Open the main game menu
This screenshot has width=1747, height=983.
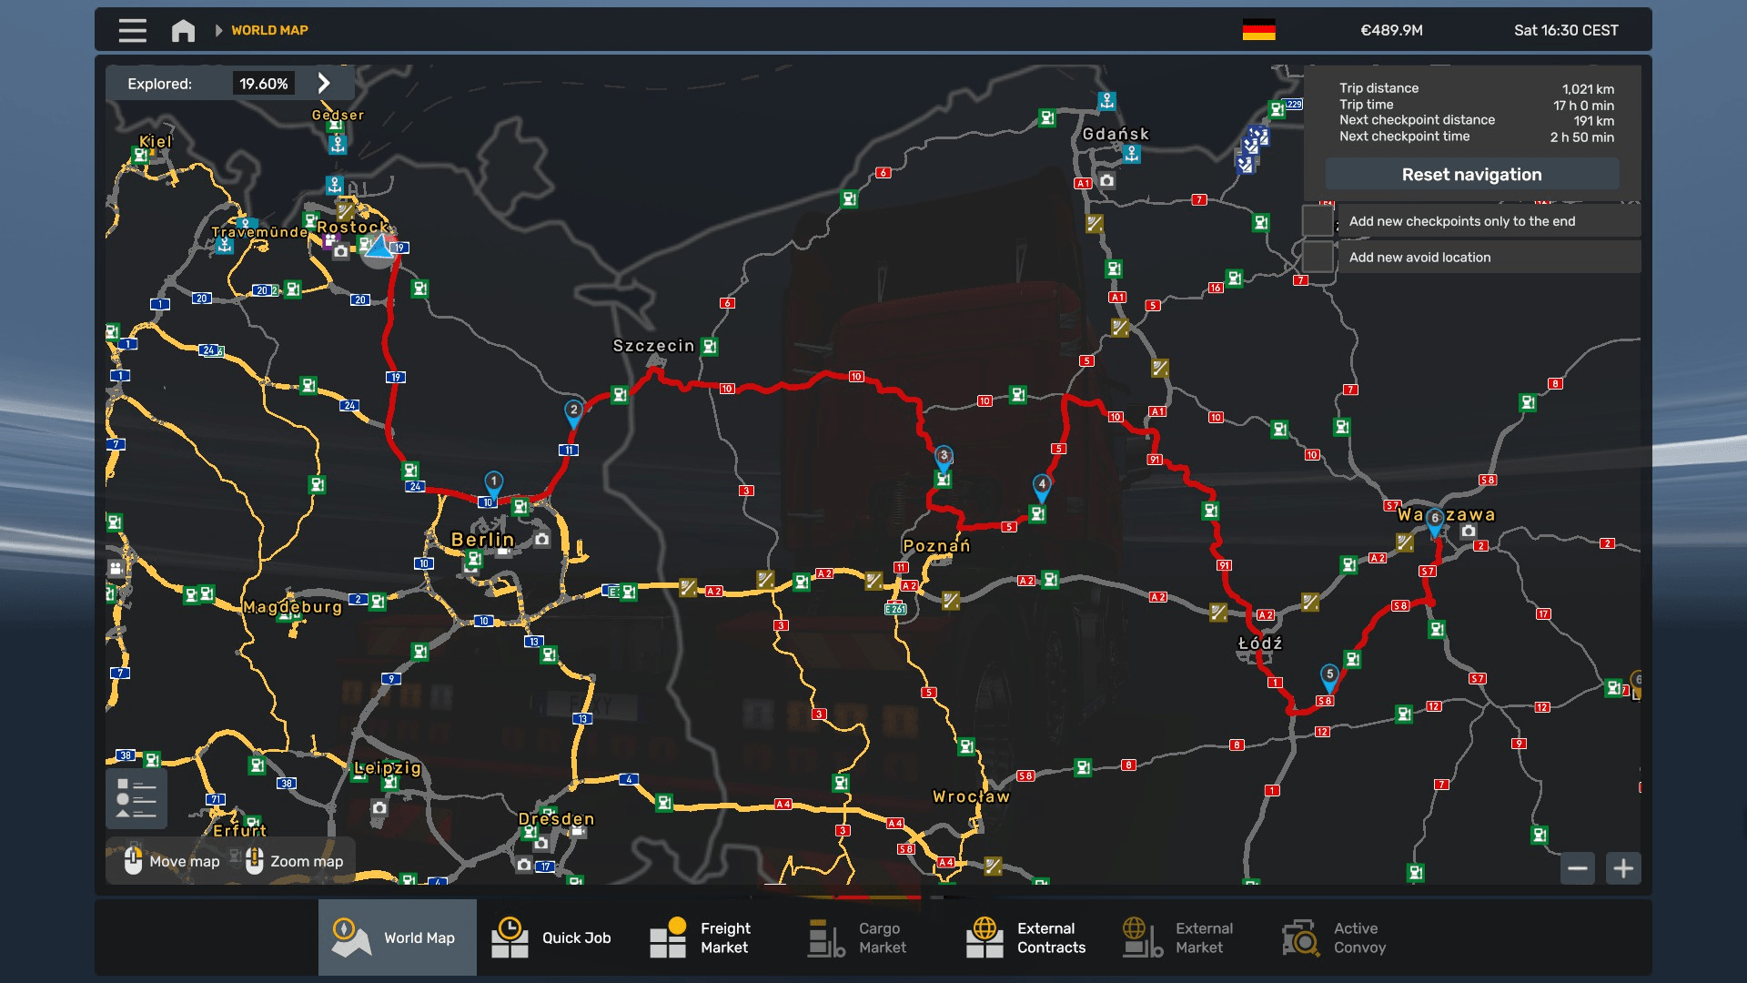(x=131, y=30)
